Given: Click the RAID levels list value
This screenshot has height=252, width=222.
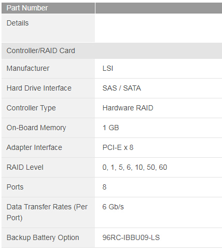Looking at the screenshot, I should pos(135,167).
